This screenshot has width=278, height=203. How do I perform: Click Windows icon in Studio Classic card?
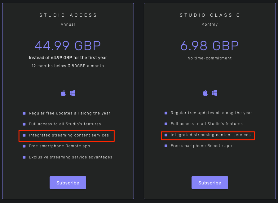pos(214,93)
